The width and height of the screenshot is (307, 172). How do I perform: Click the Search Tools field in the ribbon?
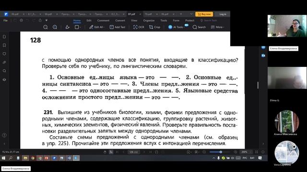pos(209,21)
